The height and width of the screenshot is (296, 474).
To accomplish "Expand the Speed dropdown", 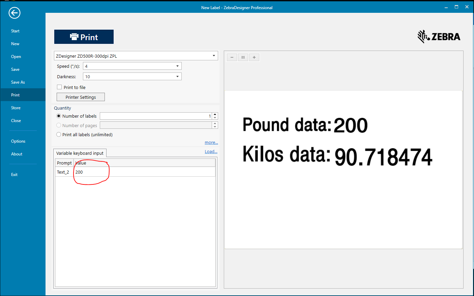I will pos(177,66).
